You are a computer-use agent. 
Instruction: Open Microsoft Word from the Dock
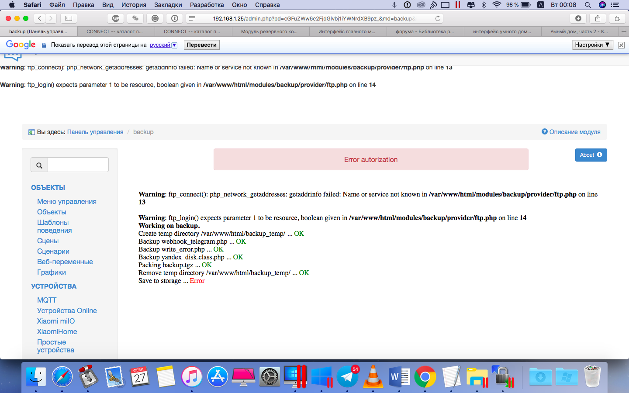pyautogui.click(x=399, y=376)
